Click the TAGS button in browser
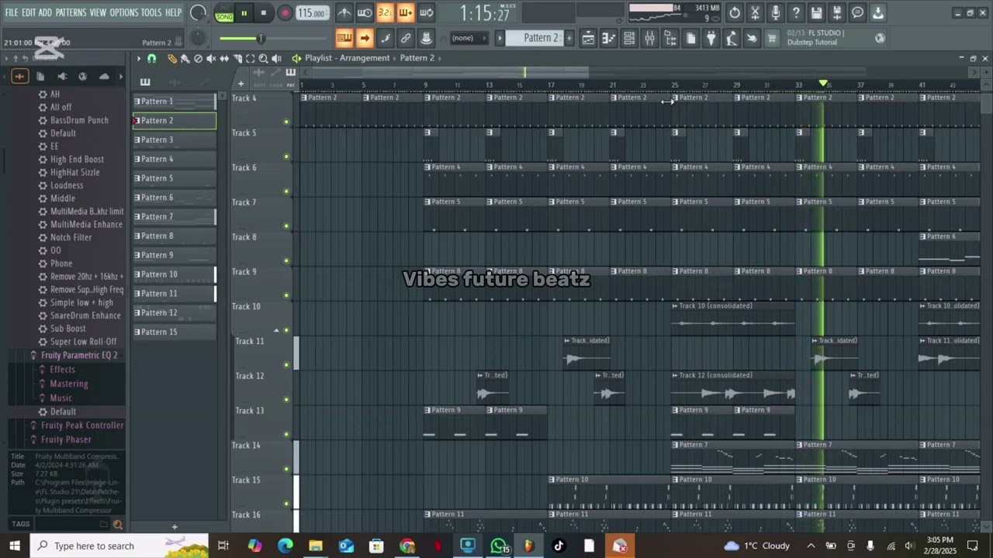993x558 pixels. (x=21, y=524)
